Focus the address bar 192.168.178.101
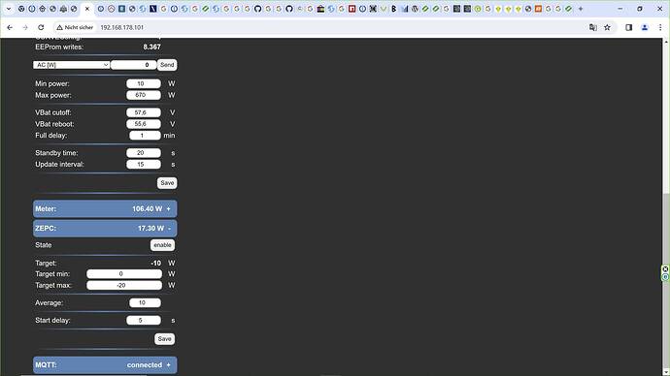 pos(121,27)
